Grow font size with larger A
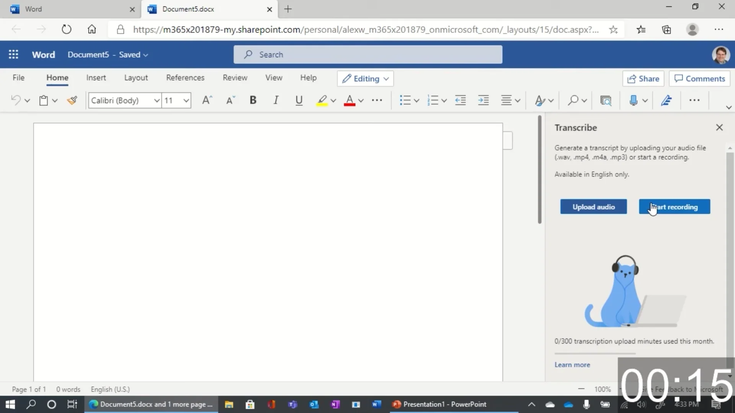 click(x=207, y=100)
